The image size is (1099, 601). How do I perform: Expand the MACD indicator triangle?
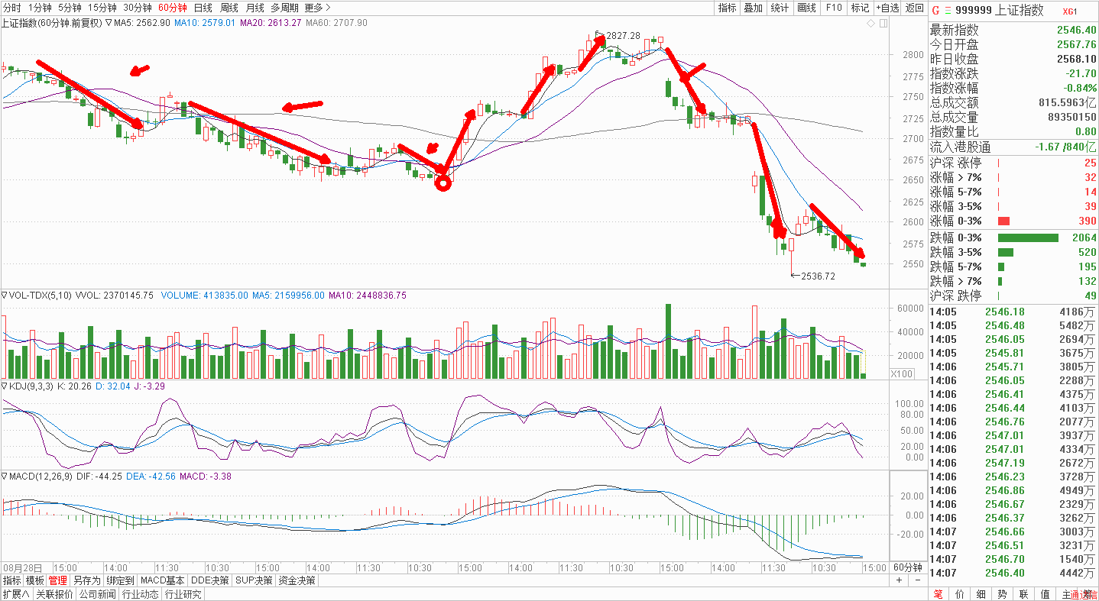pos(5,476)
